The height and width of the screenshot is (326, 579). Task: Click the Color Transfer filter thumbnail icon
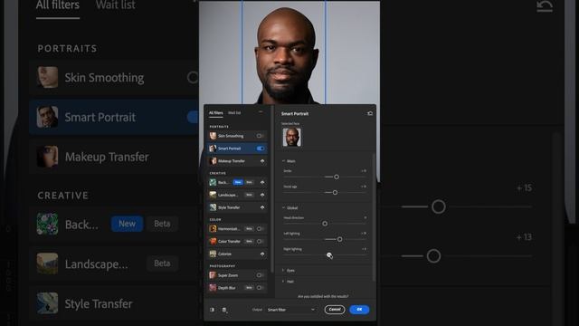pyautogui.click(x=214, y=242)
